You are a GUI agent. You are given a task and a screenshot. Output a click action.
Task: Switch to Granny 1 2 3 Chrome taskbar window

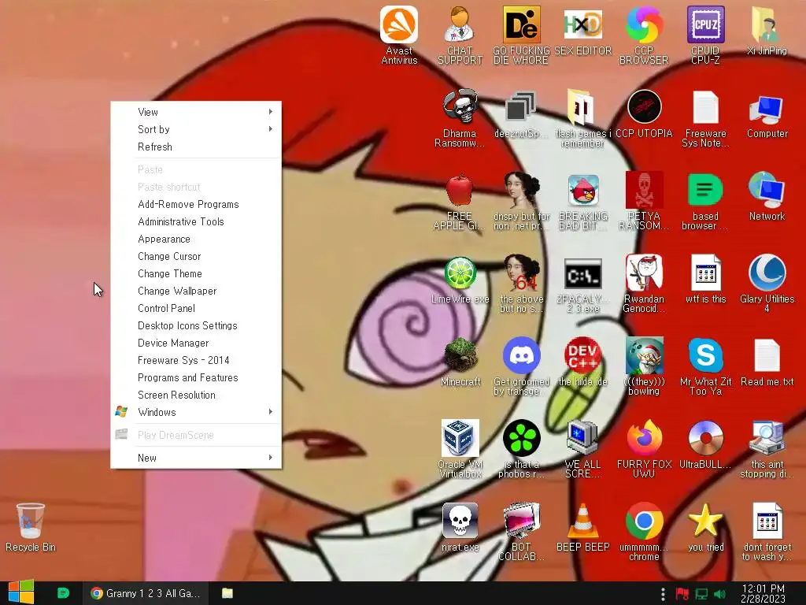(145, 593)
